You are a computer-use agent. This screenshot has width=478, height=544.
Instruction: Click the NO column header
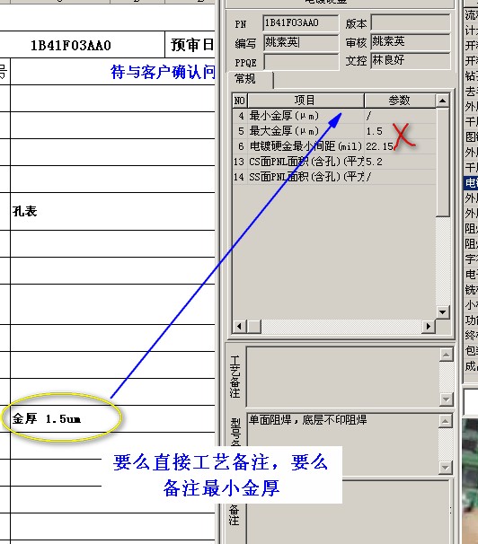pos(240,101)
